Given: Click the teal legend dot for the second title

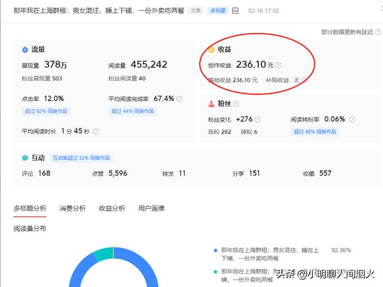Looking at the screenshot, I should coord(215,271).
